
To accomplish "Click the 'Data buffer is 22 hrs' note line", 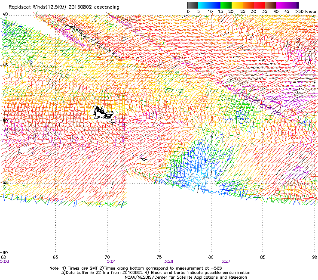I will click(x=156, y=273).
